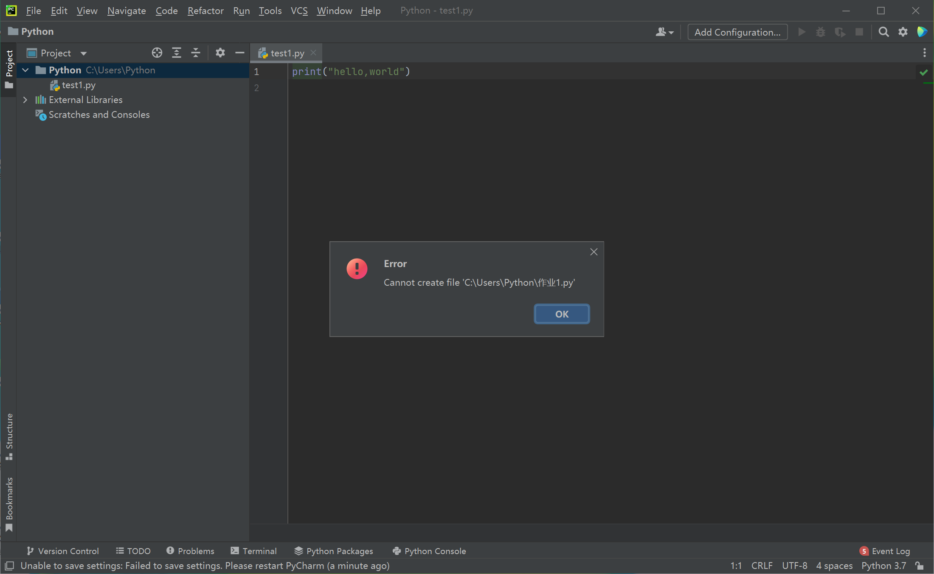The height and width of the screenshot is (574, 934).
Task: Click the 1:1 line column indicator
Action: pos(736,566)
